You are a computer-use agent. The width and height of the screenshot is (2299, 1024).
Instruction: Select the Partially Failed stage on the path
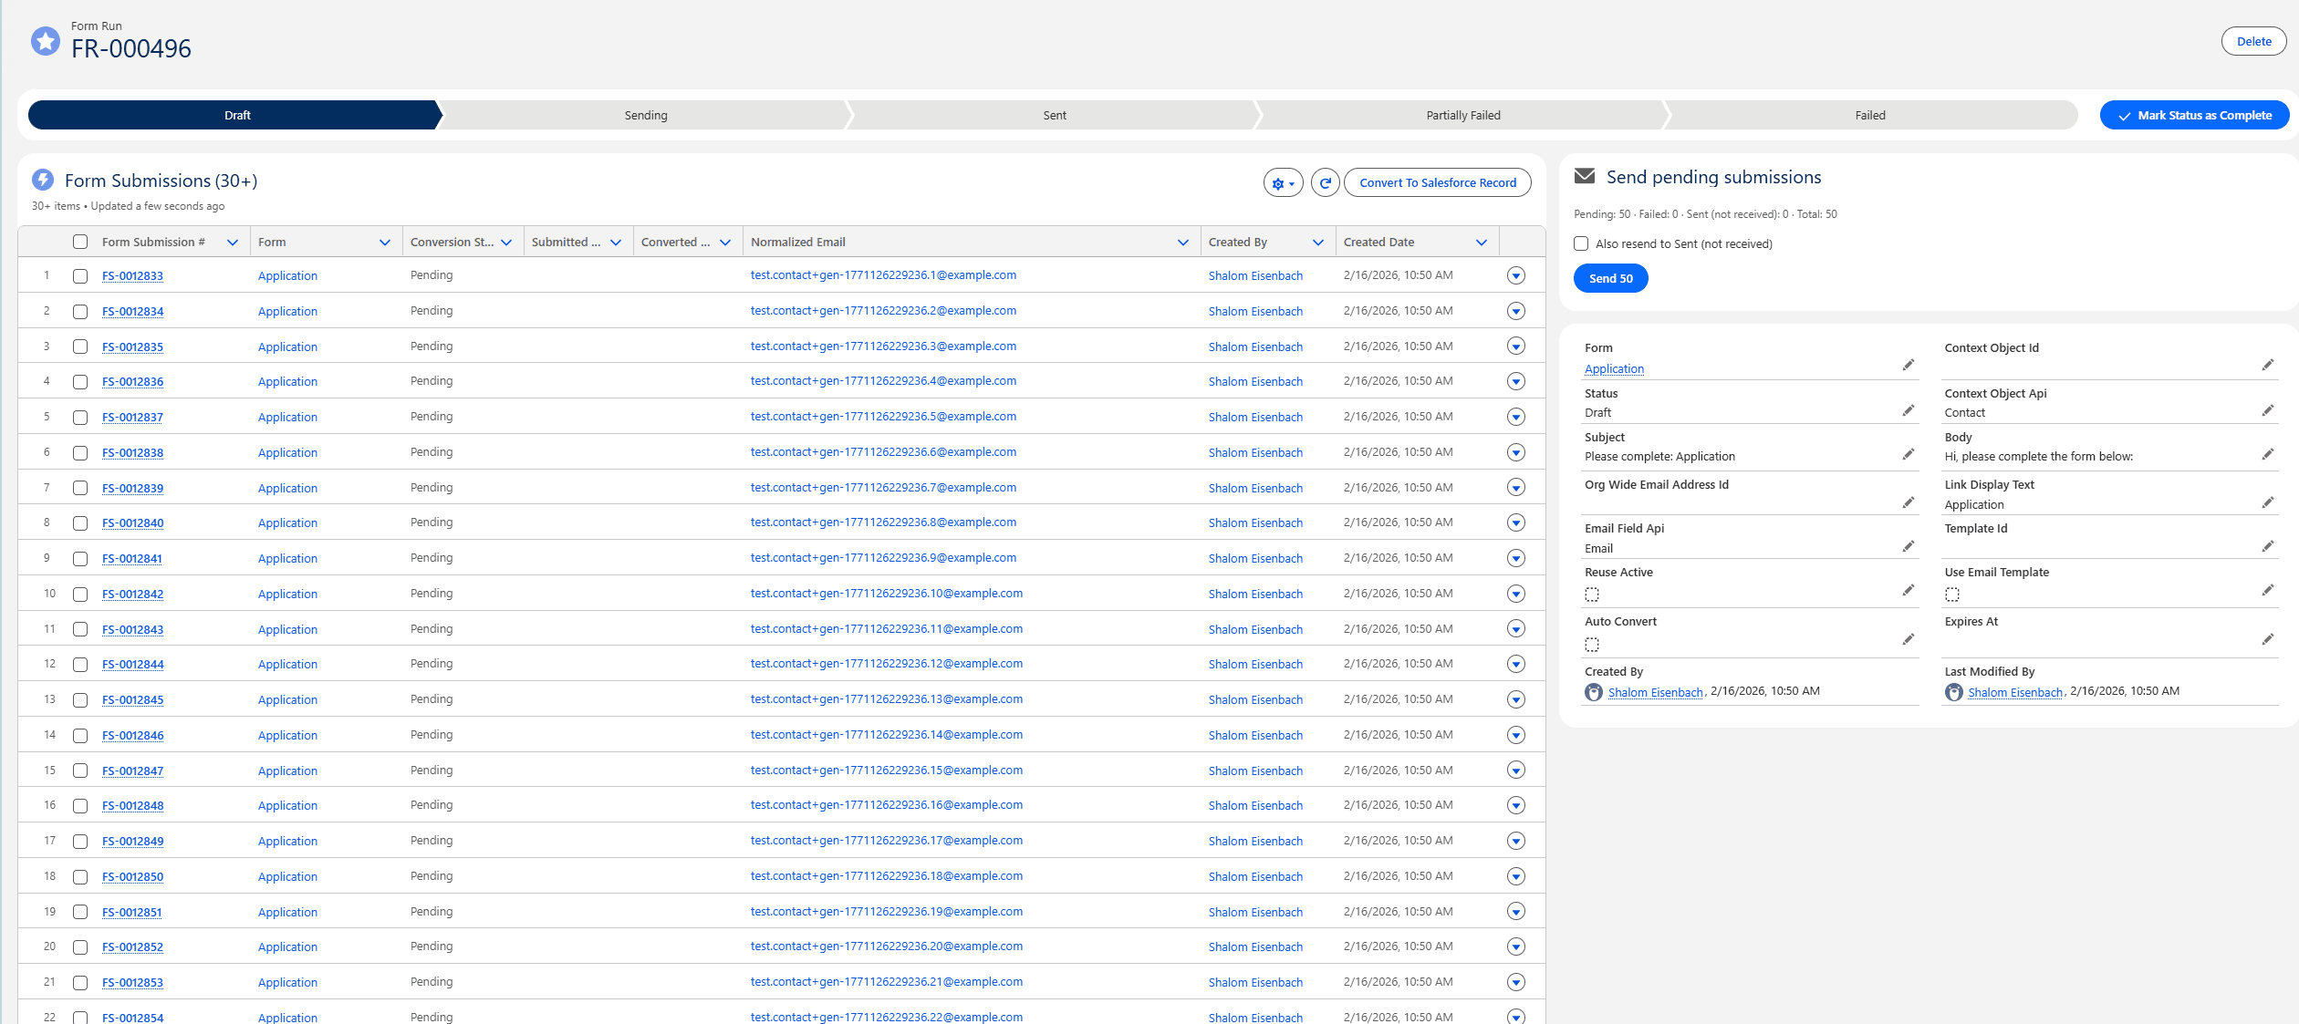click(1462, 115)
